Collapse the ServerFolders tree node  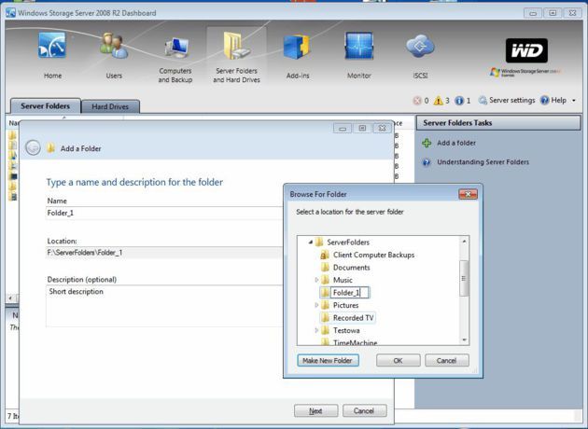(x=311, y=242)
